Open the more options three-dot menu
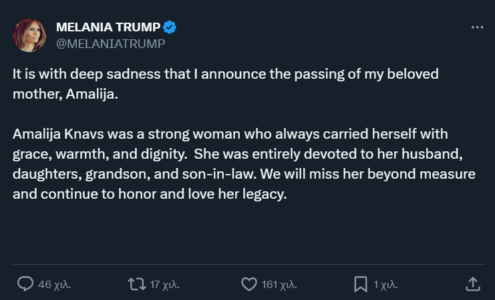Viewport: 495px width, 300px height. pos(476,27)
